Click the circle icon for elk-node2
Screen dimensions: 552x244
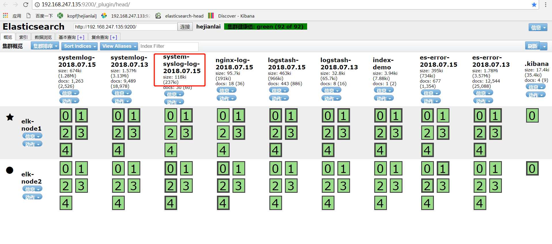tap(10, 170)
